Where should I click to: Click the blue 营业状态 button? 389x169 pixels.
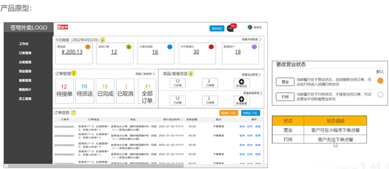click(217, 29)
